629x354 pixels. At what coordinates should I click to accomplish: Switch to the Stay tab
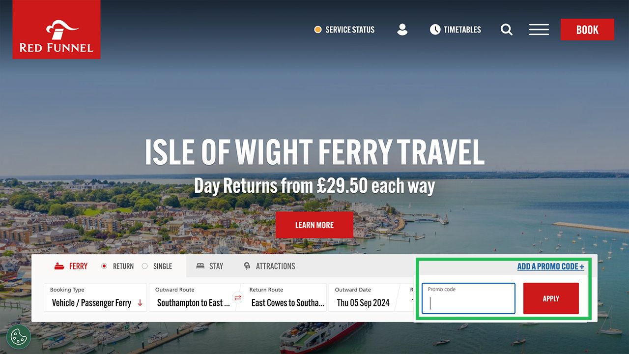pyautogui.click(x=210, y=266)
